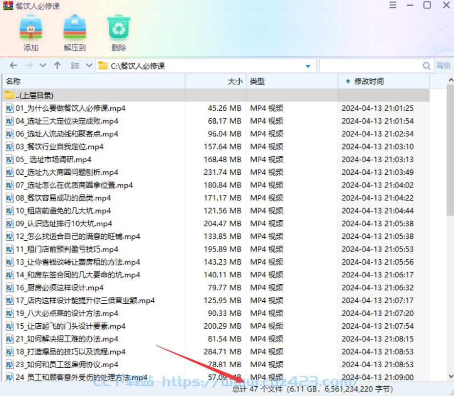Sort by the 修改时间 column header
Screen dimensions: 454x396
[x=383, y=82]
